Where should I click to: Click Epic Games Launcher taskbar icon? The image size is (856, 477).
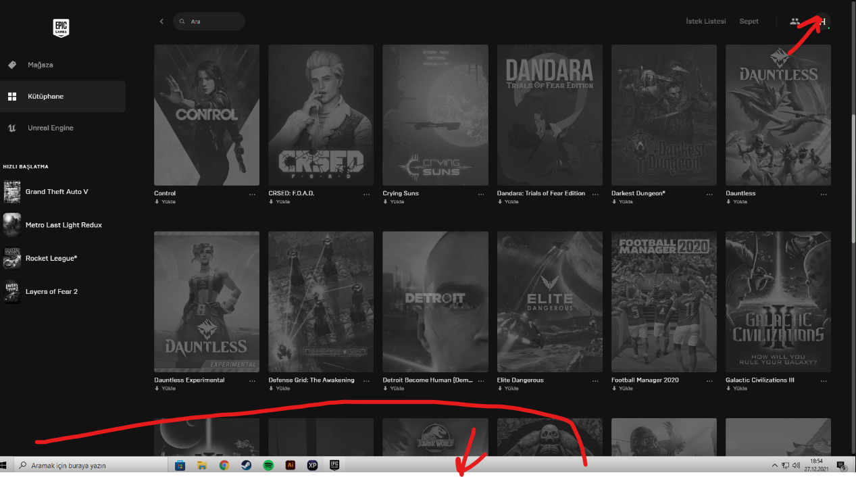click(x=334, y=465)
